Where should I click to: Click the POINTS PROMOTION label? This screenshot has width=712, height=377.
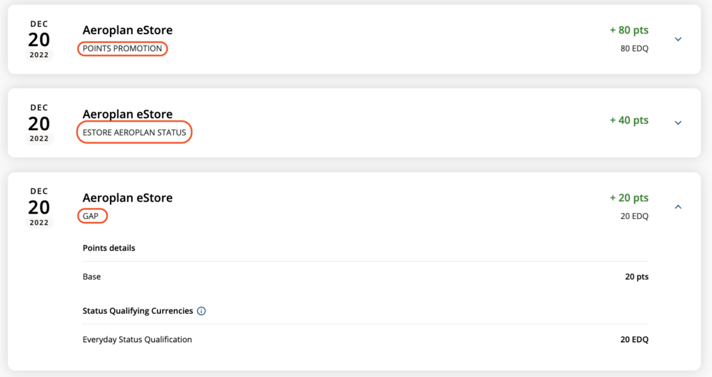(122, 49)
